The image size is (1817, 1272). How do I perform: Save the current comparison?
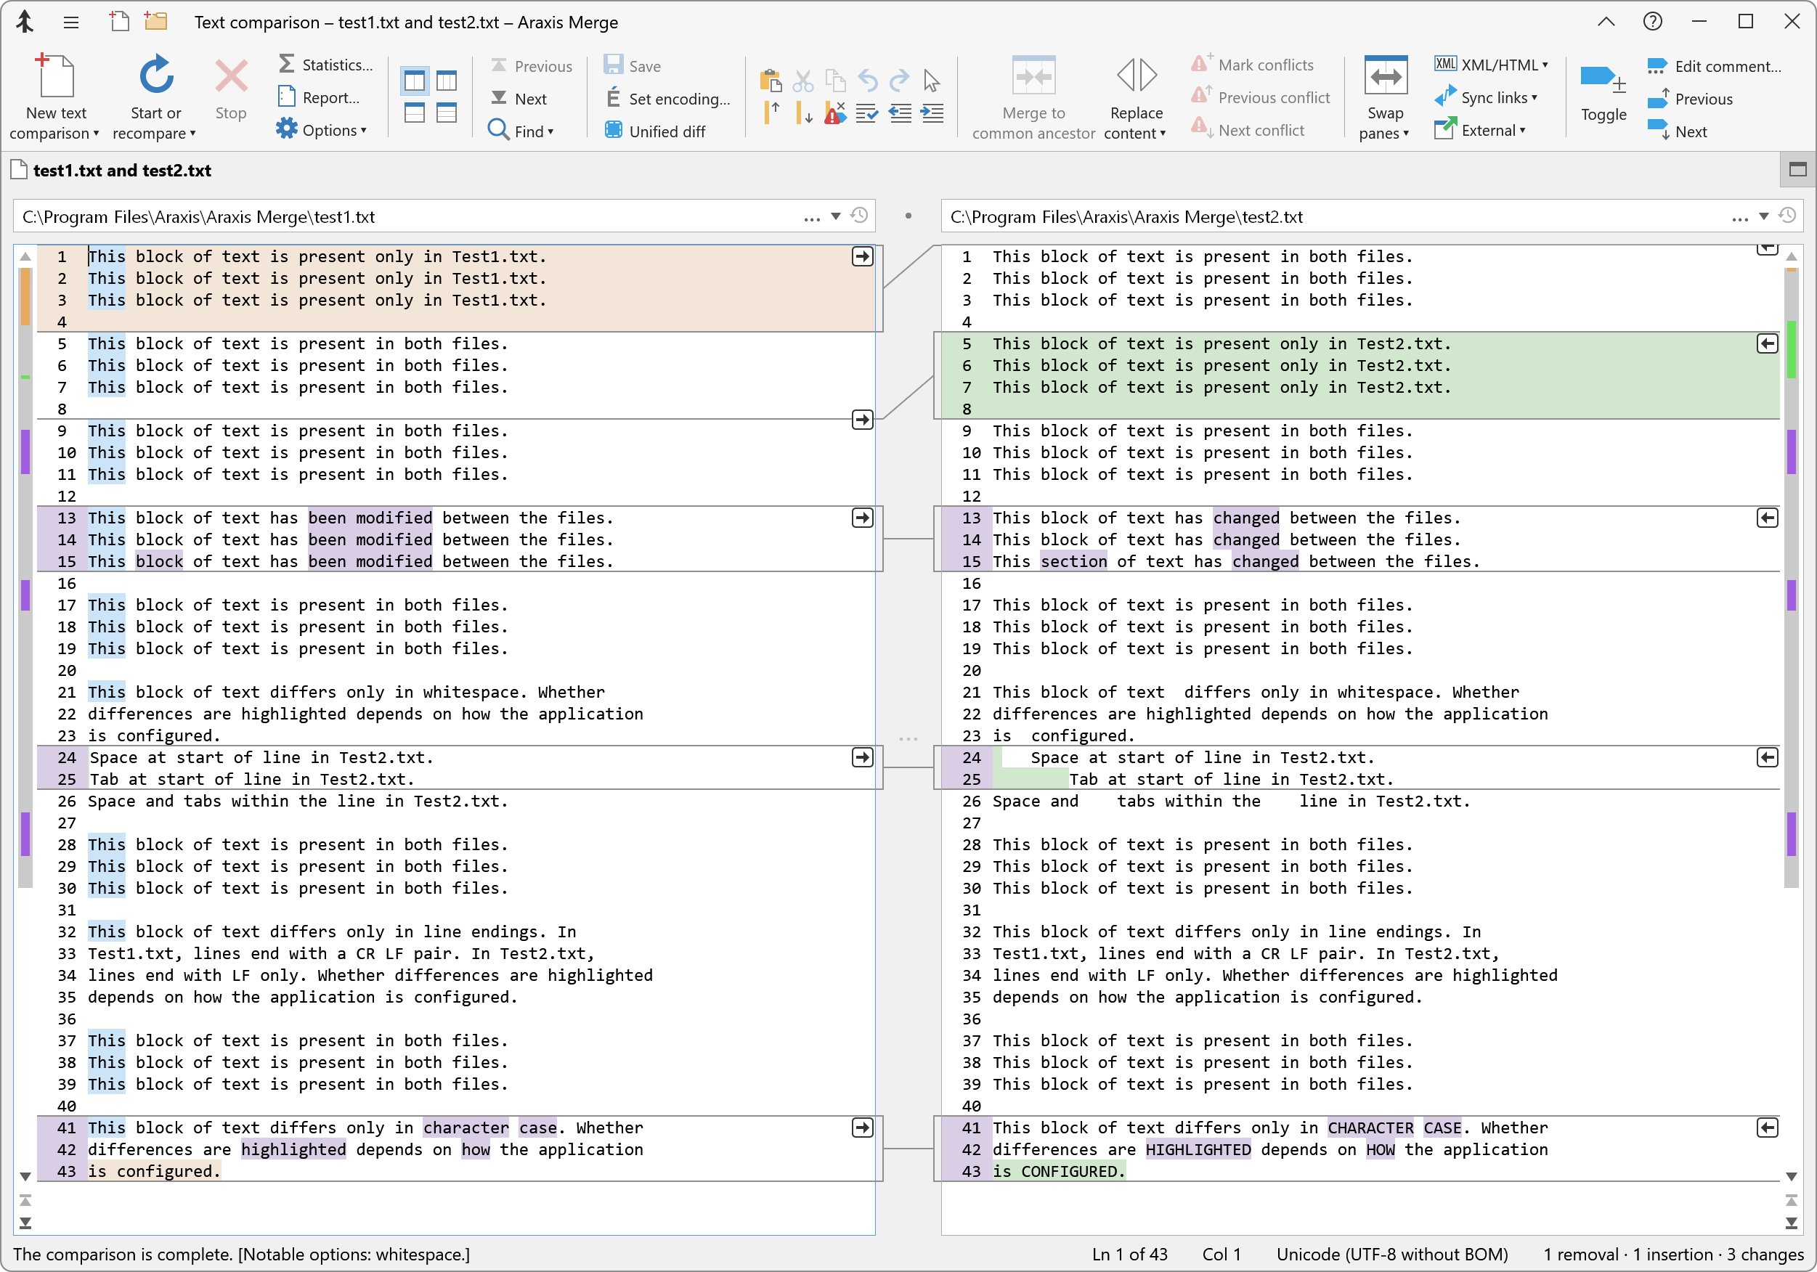point(632,65)
